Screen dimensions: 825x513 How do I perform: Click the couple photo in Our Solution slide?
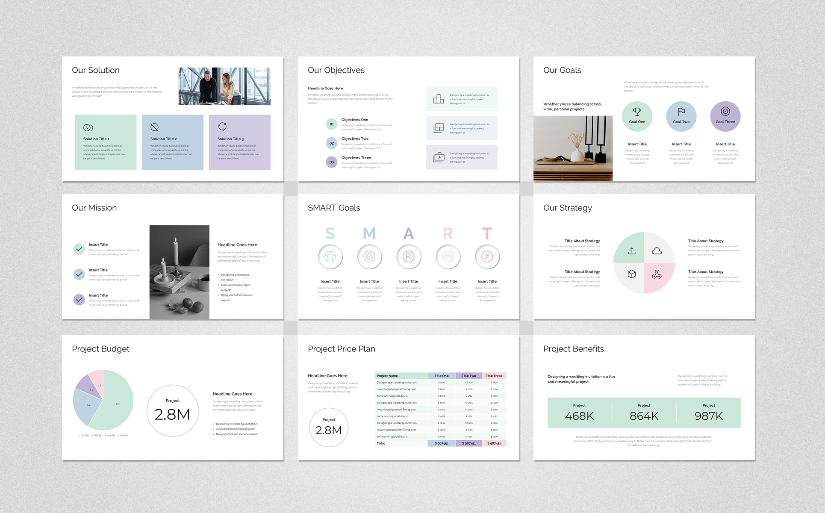224,86
